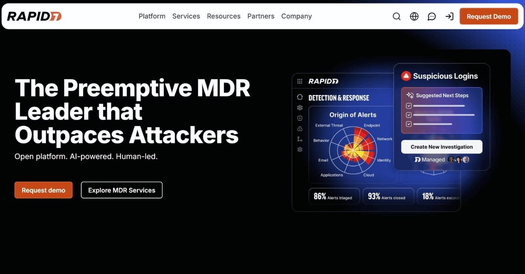Screen dimensions: 525x274
Task: Click the red warning icon beside Suspicious Logins
Action: (406, 76)
